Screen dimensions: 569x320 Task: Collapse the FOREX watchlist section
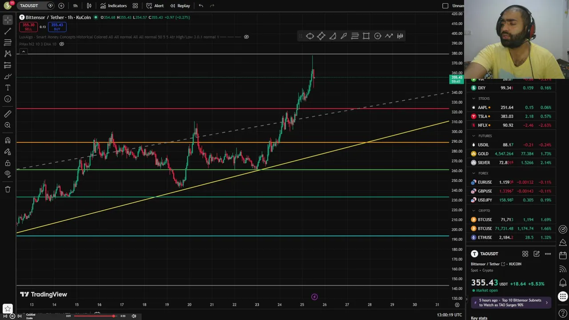click(x=474, y=173)
